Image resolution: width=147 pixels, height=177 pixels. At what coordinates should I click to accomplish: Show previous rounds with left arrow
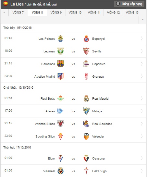[x=5, y=13]
